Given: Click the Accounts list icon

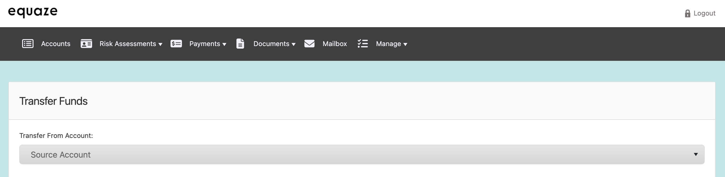Looking at the screenshot, I should 28,44.
